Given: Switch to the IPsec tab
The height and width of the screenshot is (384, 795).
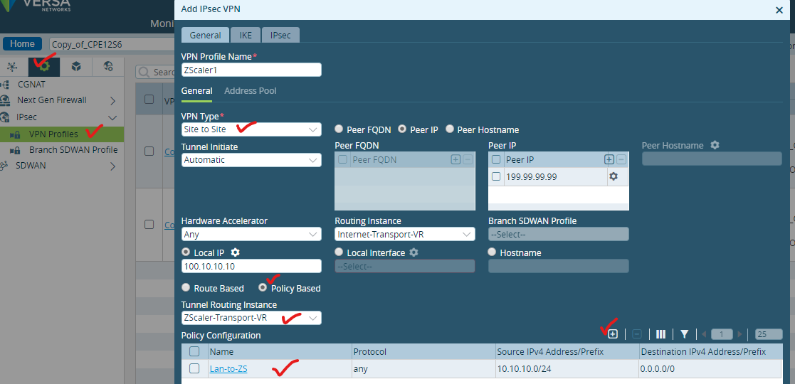Looking at the screenshot, I should 281,35.
